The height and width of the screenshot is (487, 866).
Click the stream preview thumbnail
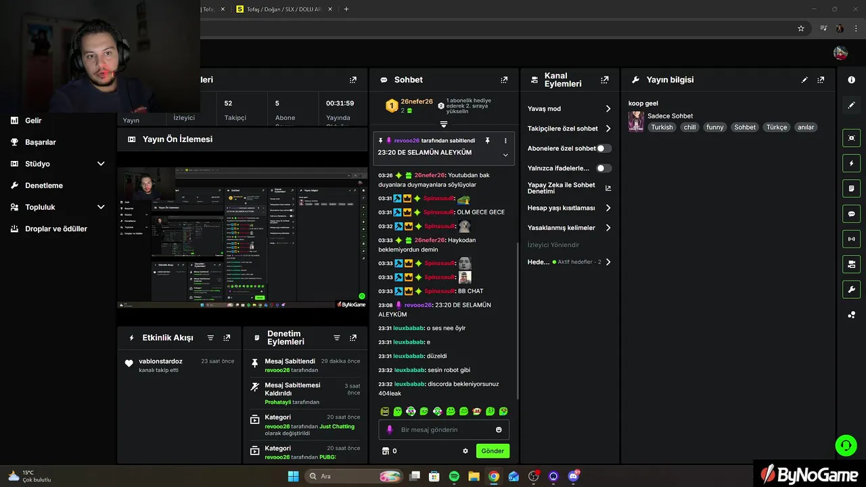pyautogui.click(x=242, y=238)
